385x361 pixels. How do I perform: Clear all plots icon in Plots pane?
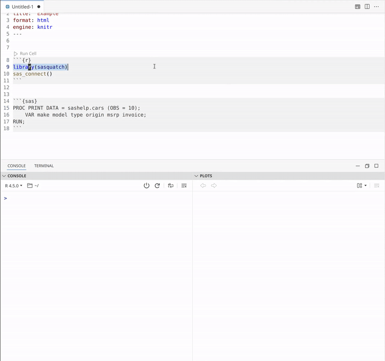[376, 186]
